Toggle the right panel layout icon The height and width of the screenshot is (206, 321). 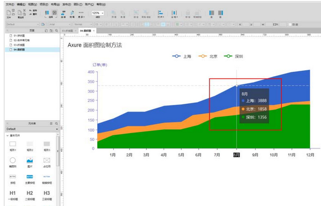(220, 14)
